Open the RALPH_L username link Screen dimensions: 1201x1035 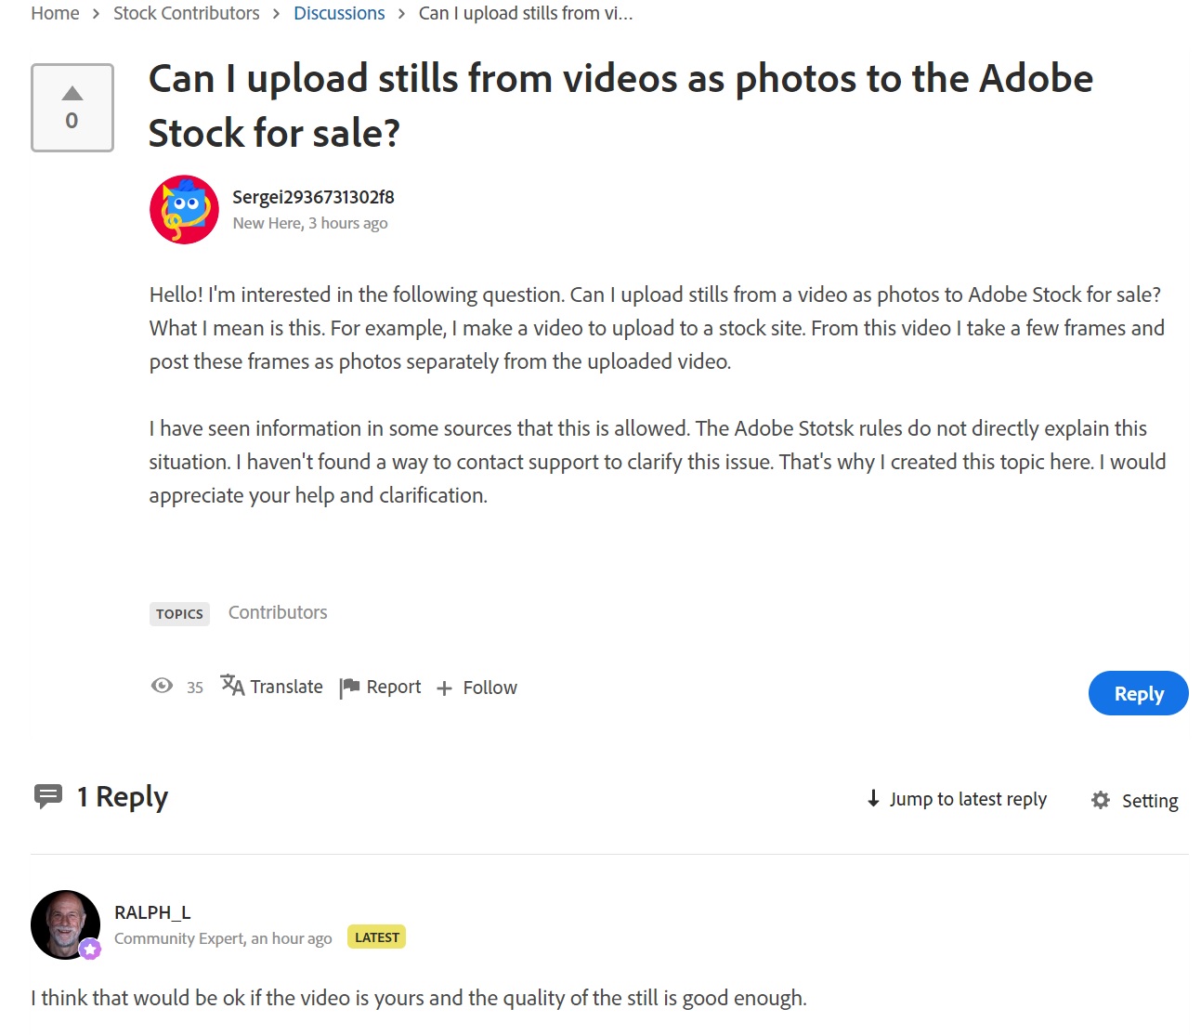[x=152, y=912]
